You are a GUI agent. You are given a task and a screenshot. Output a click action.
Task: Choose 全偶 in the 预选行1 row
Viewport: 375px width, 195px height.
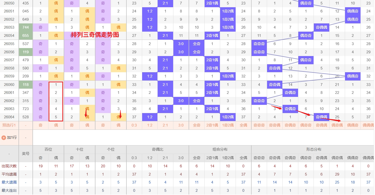(x=243, y=125)
